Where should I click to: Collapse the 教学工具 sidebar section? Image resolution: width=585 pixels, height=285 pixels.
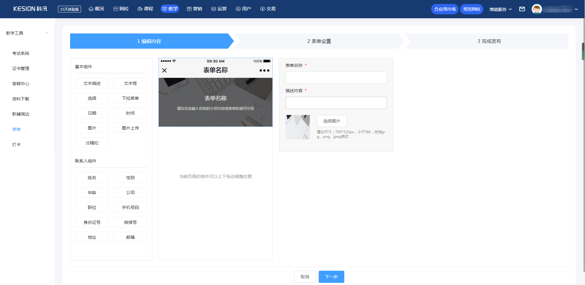[x=47, y=33]
